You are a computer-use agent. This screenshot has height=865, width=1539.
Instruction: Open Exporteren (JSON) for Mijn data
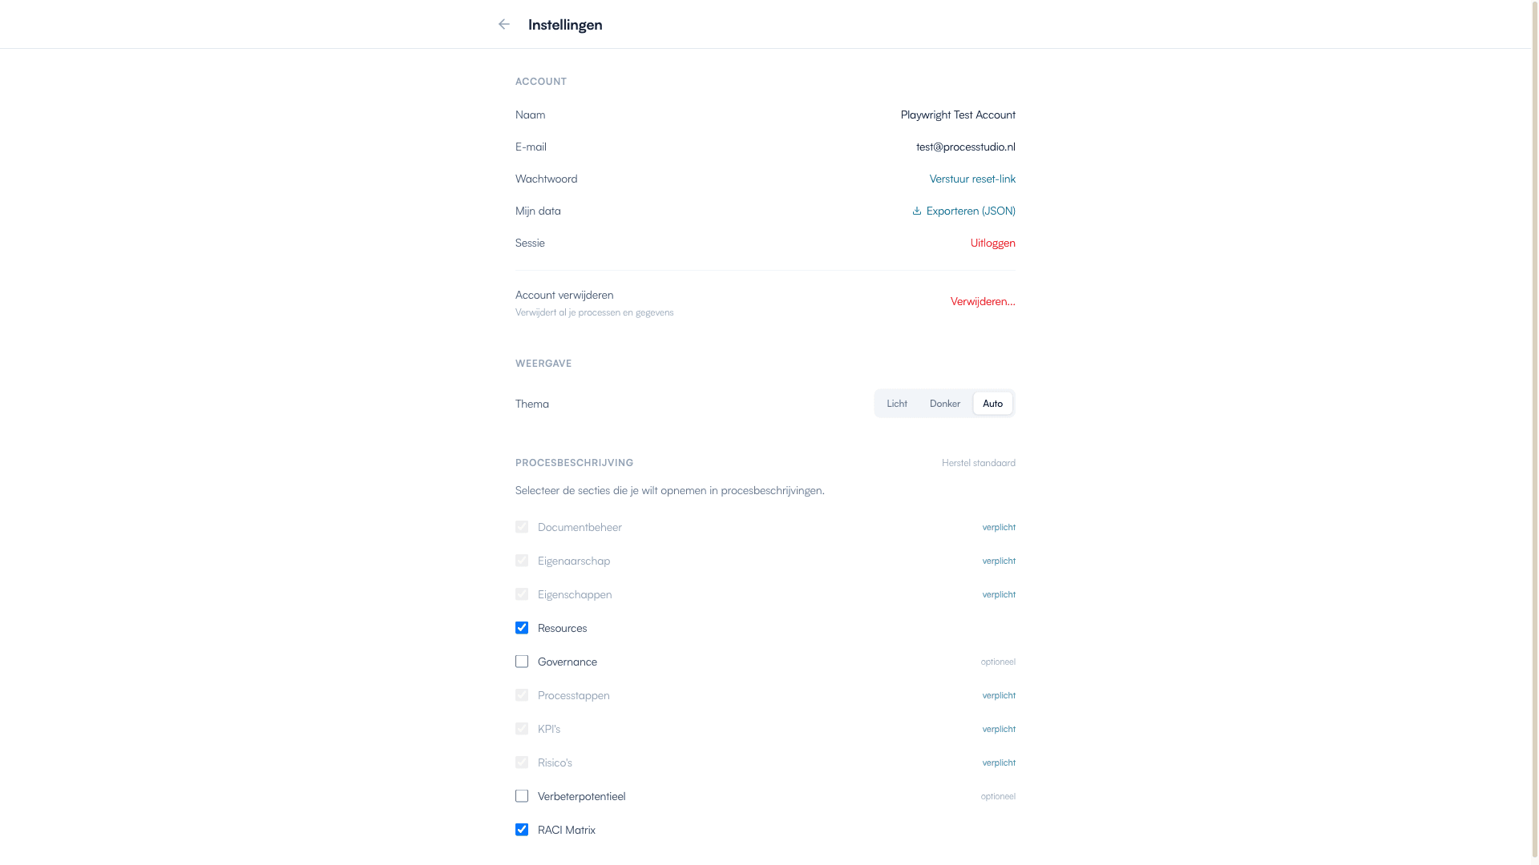[x=971, y=211]
